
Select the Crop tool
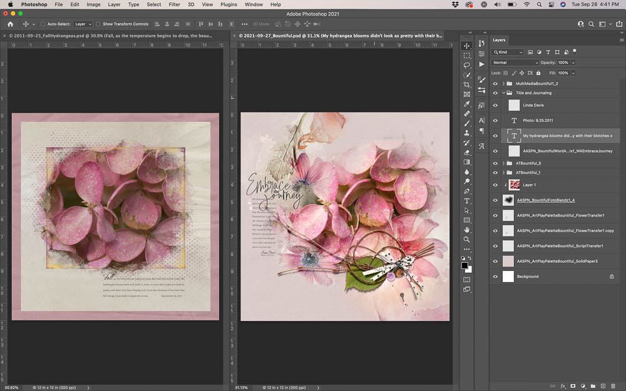pos(466,84)
